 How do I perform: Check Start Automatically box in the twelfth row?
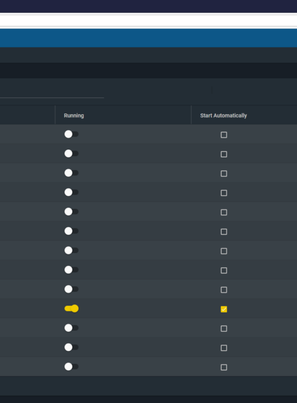coord(224,348)
